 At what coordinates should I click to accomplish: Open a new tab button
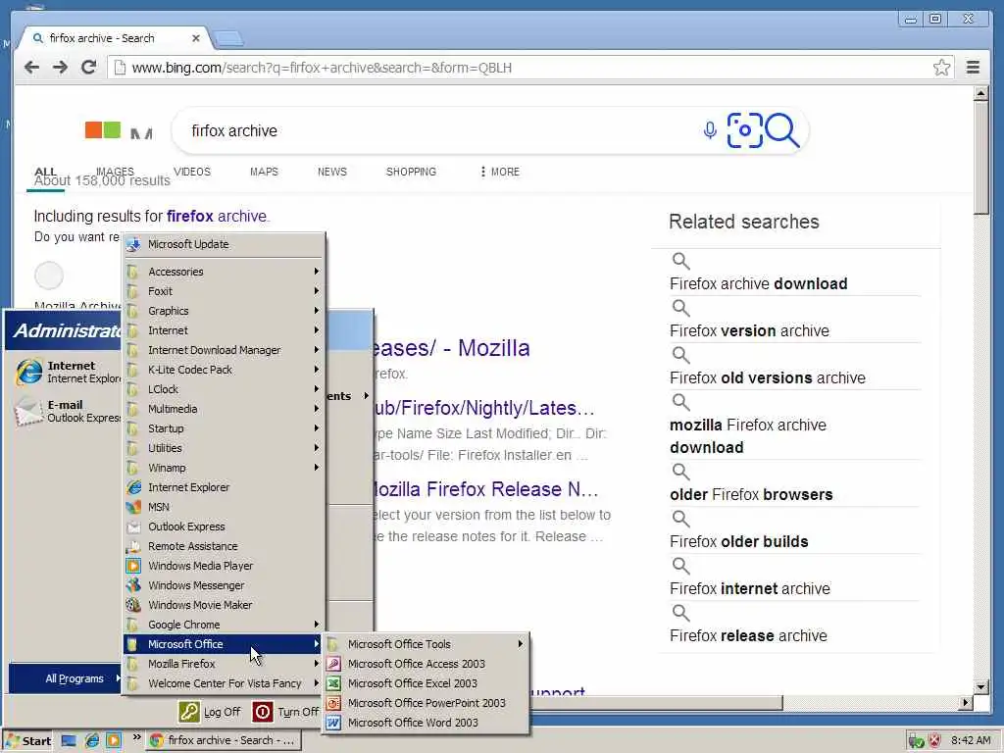coord(228,39)
